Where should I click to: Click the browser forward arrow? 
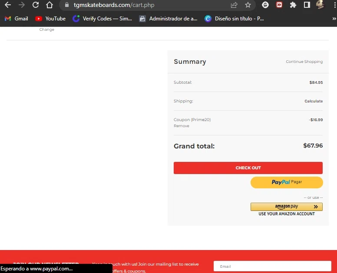click(21, 5)
